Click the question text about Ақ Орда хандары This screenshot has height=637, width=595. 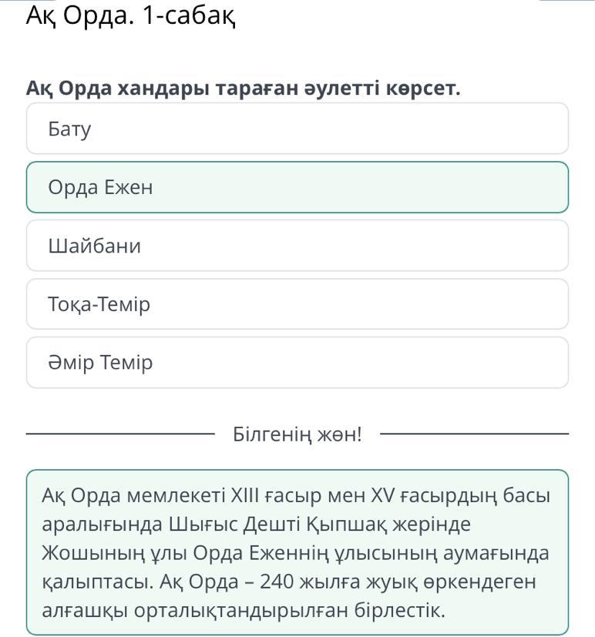pyautogui.click(x=243, y=88)
